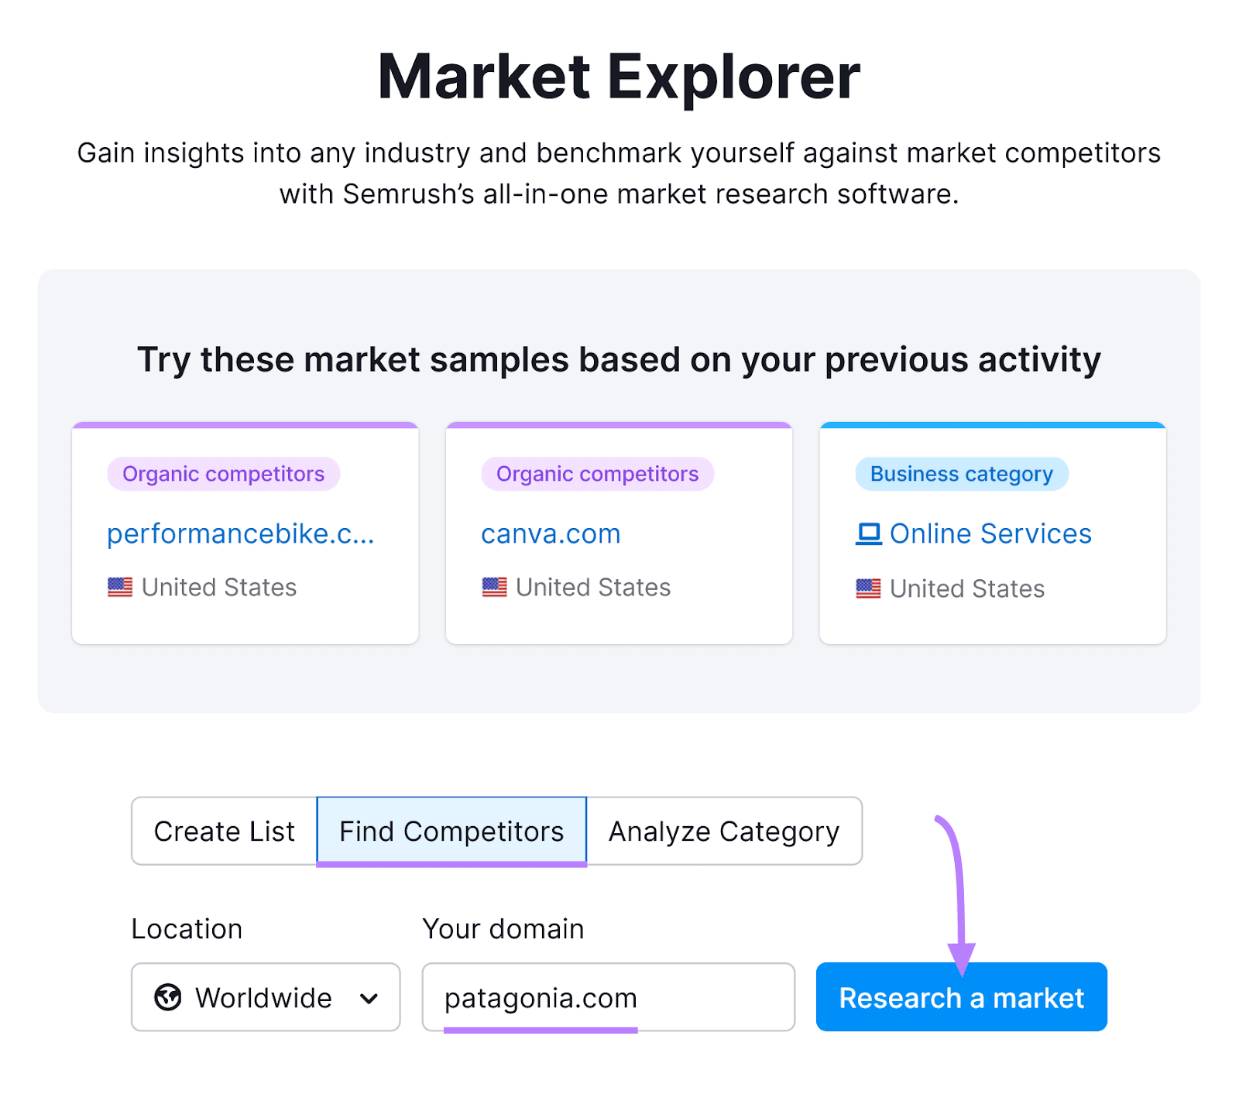The height and width of the screenshot is (1118, 1239).
Task: Click the US flag icon on the Online Services card
Action: tap(868, 588)
